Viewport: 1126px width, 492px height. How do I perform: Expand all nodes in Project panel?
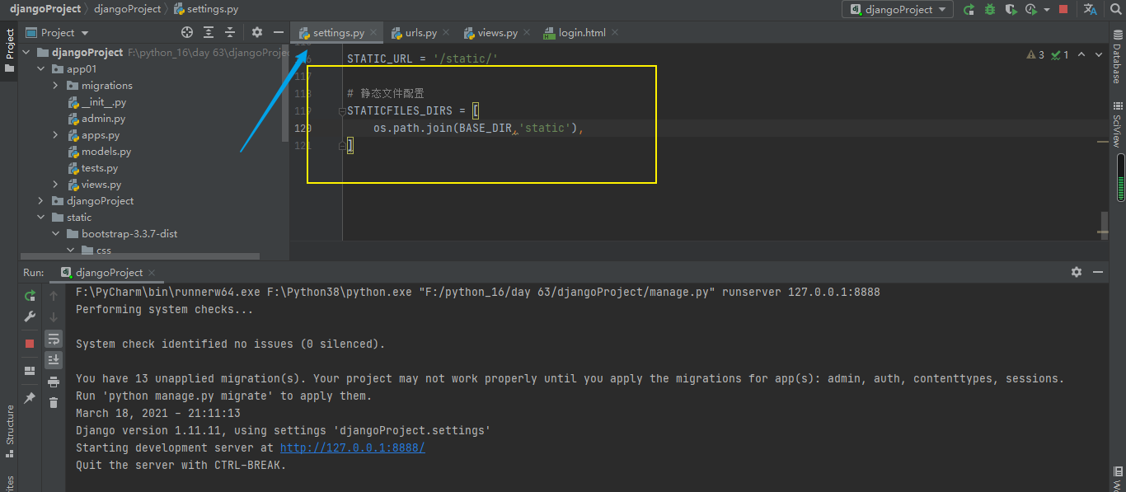[209, 32]
